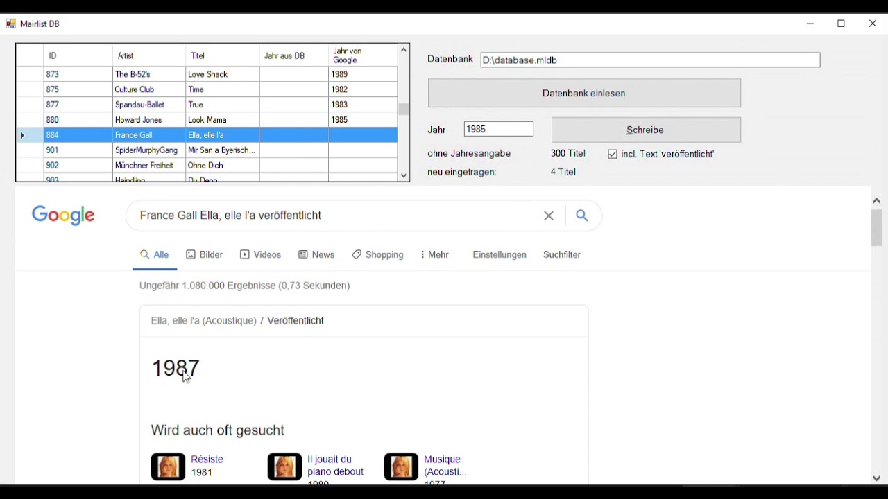Click the Il jouait du piano debout link
Image resolution: width=888 pixels, height=499 pixels.
click(x=336, y=466)
